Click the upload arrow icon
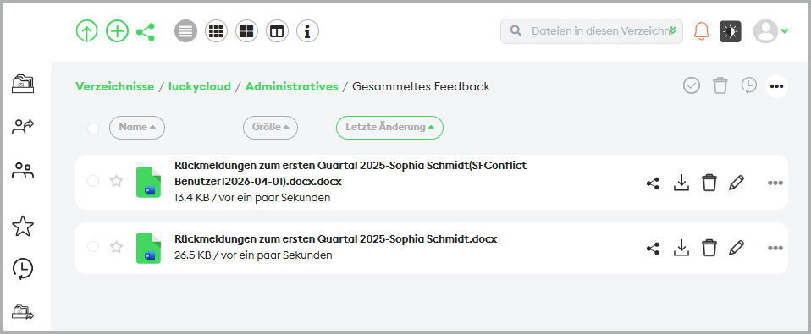The image size is (811, 334). click(86, 31)
